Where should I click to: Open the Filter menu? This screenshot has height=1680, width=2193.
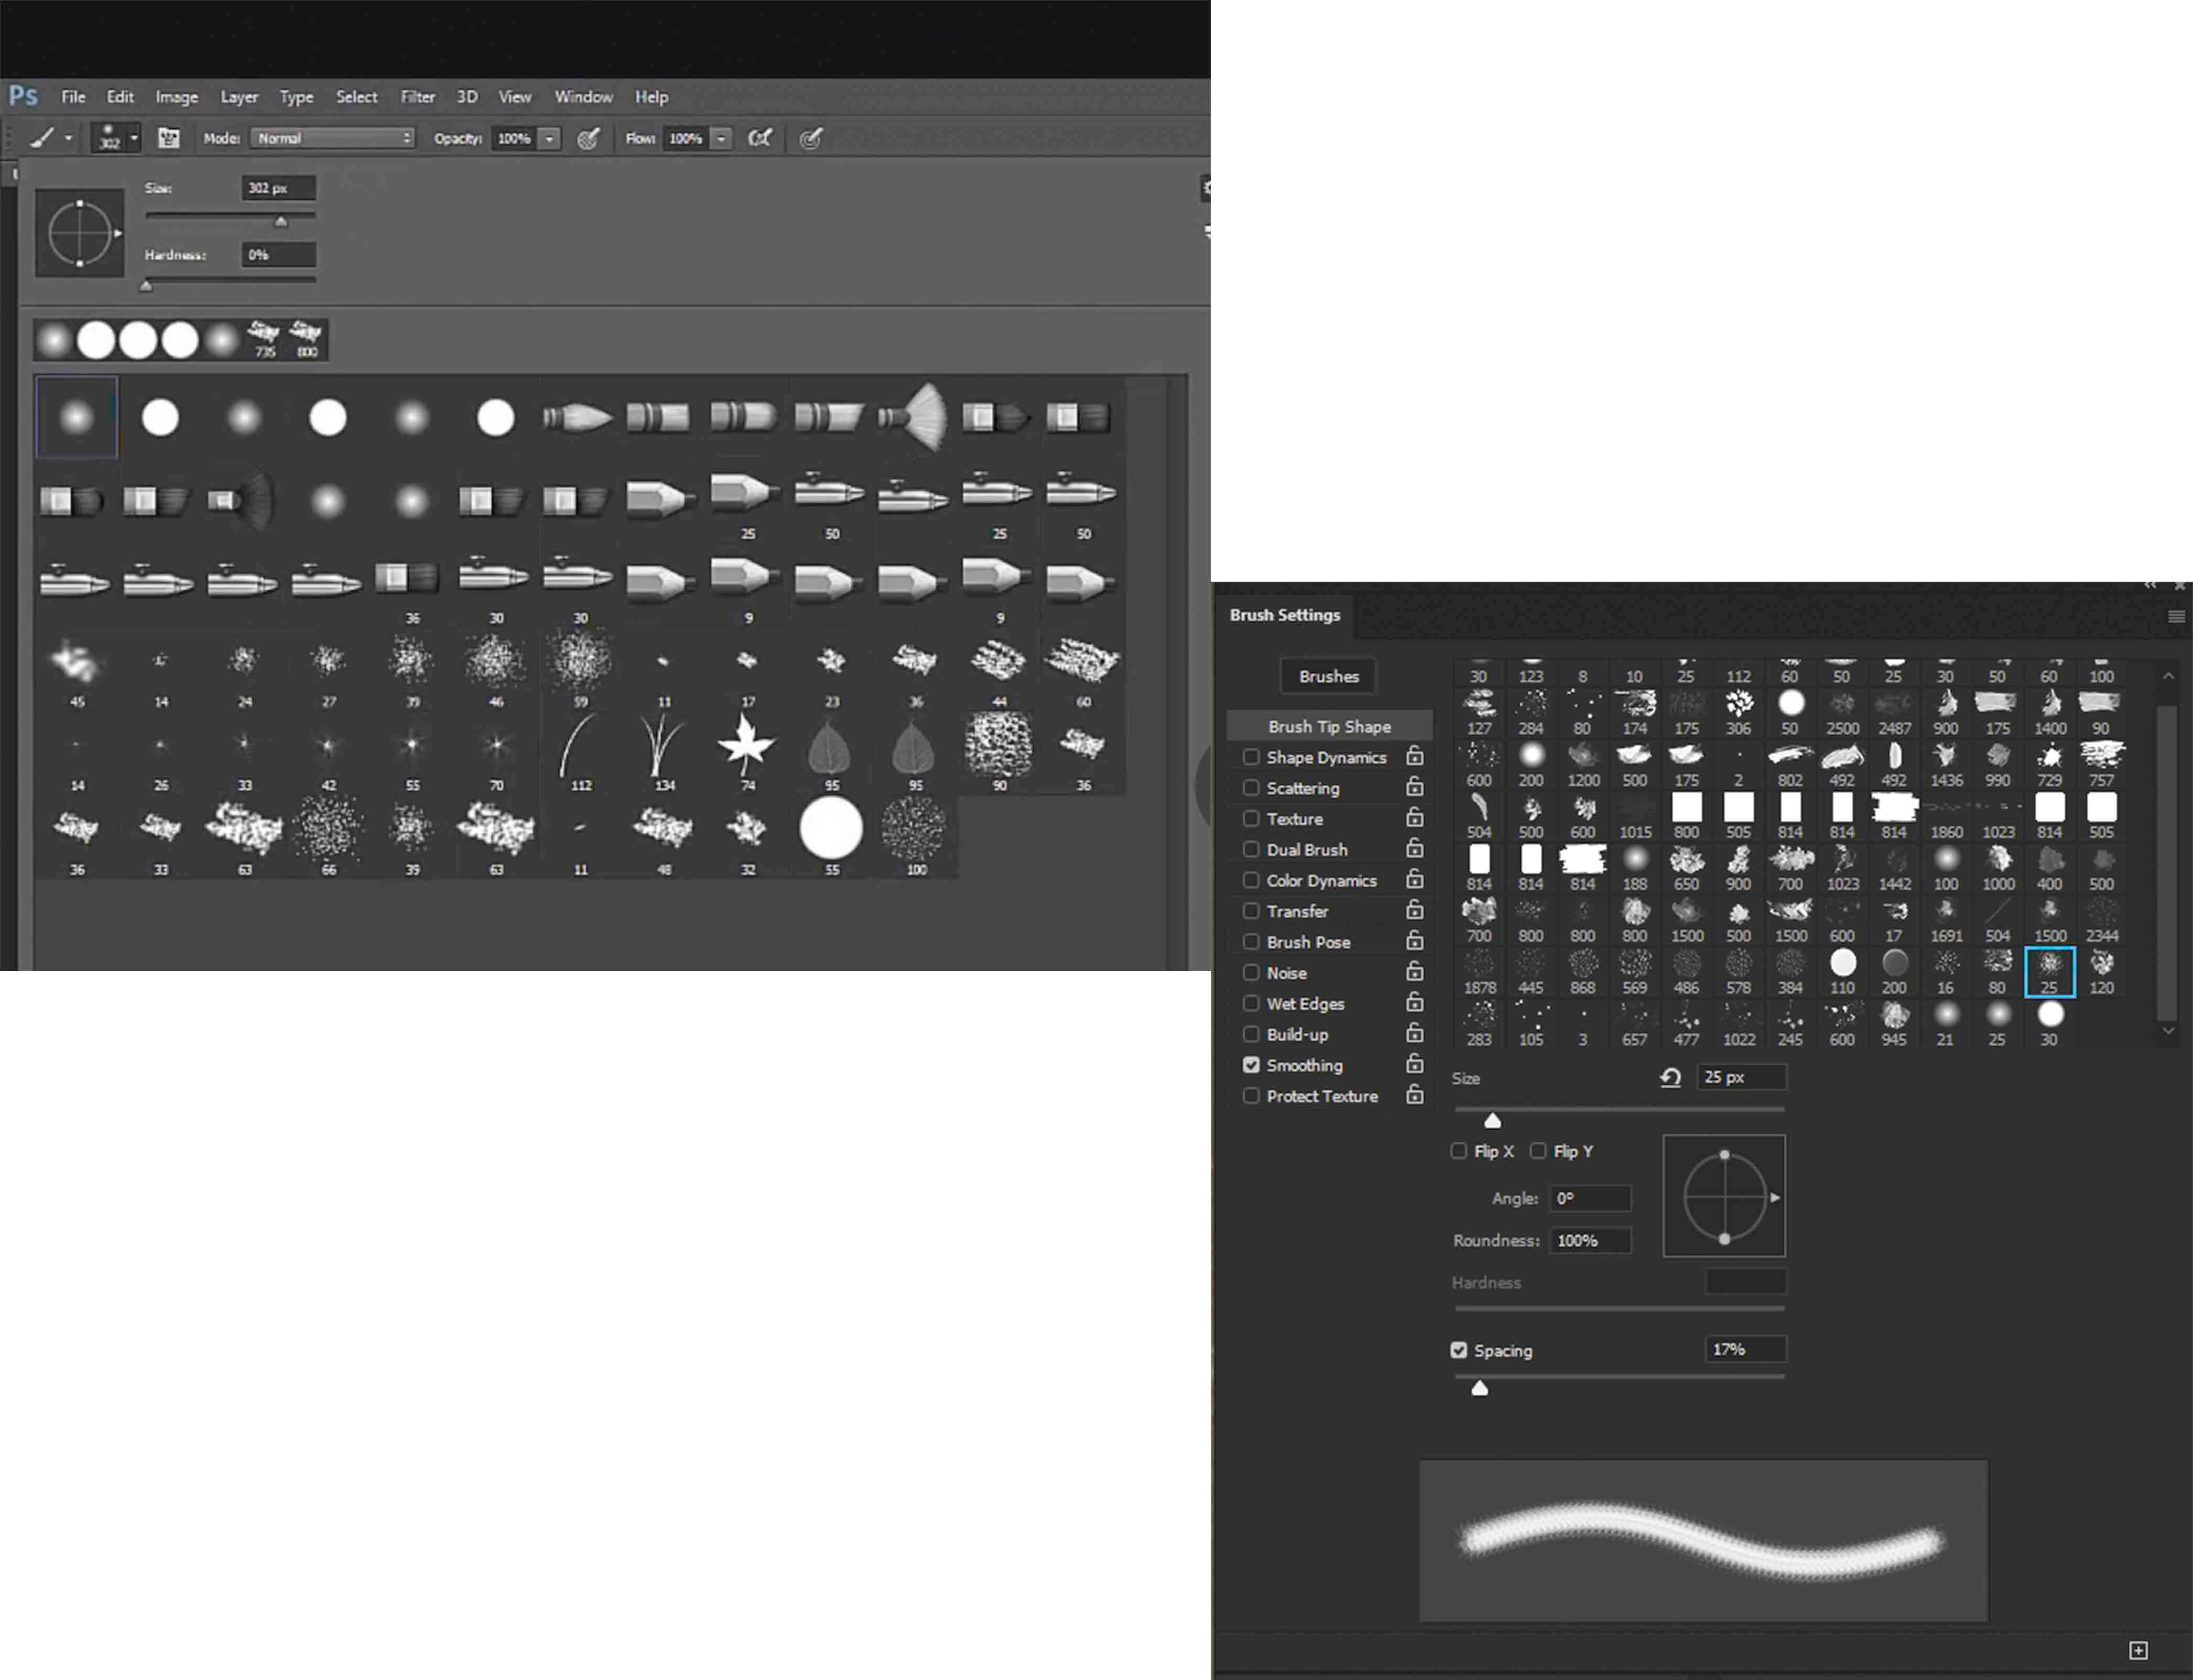417,97
